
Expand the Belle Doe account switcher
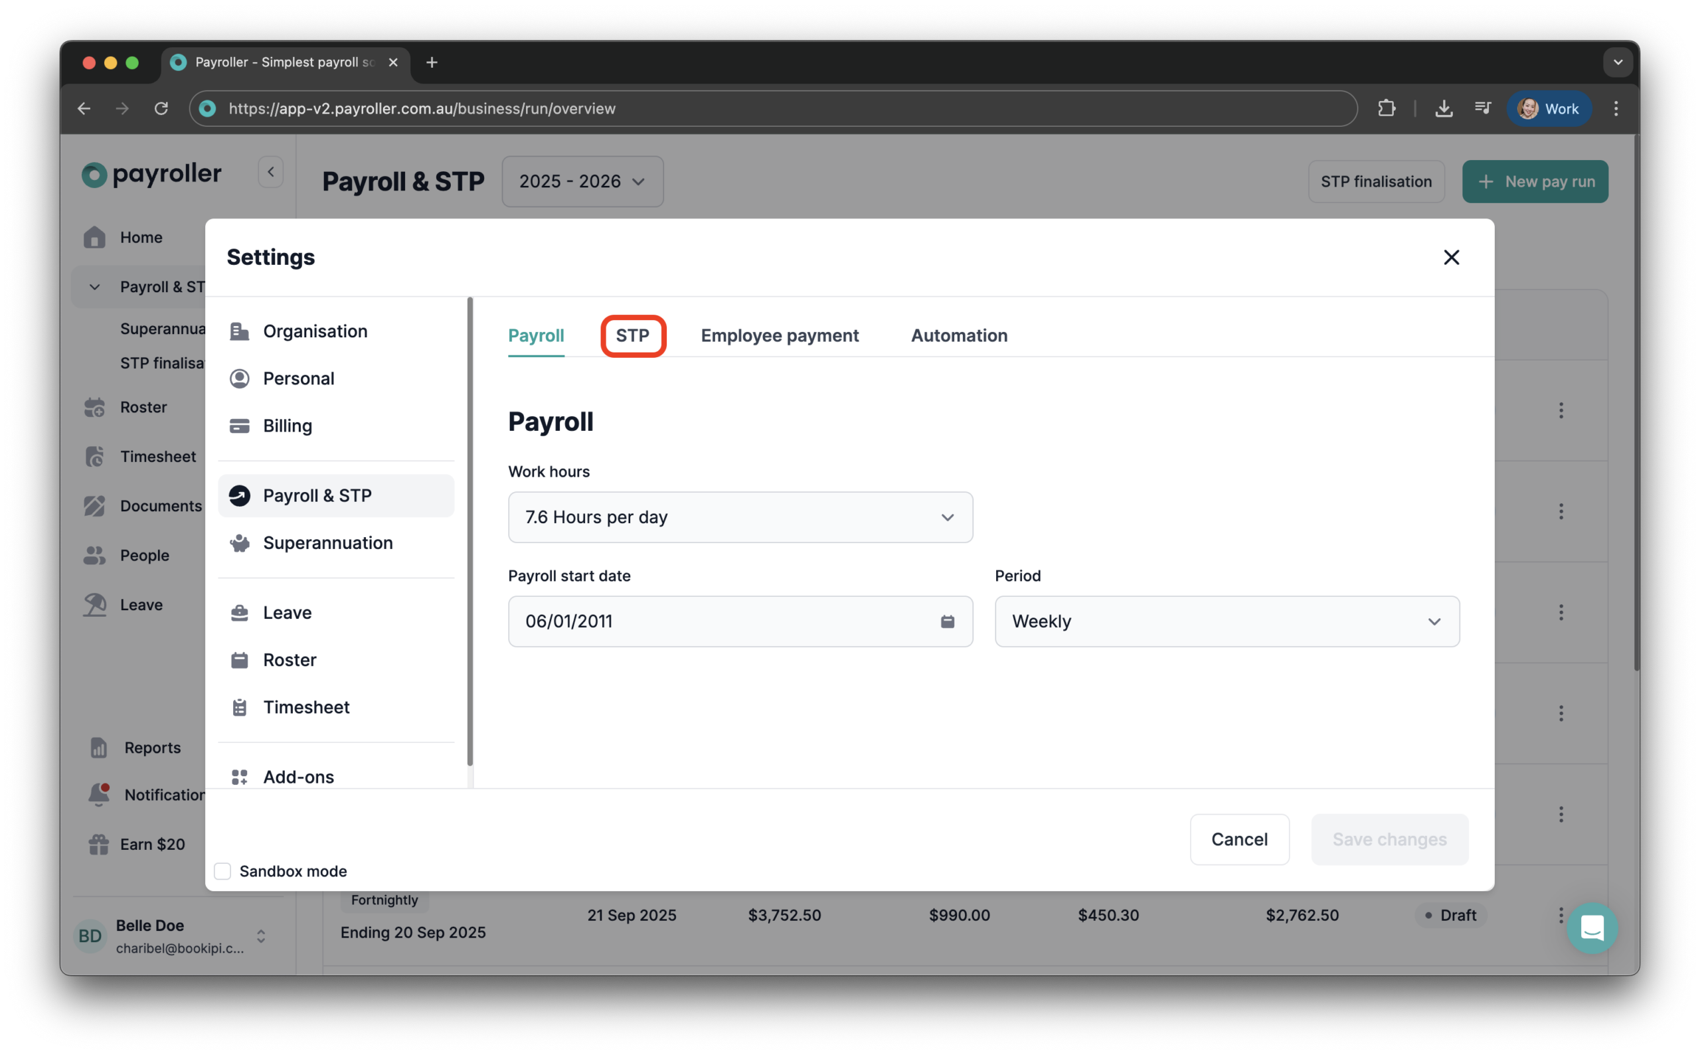pos(261,936)
